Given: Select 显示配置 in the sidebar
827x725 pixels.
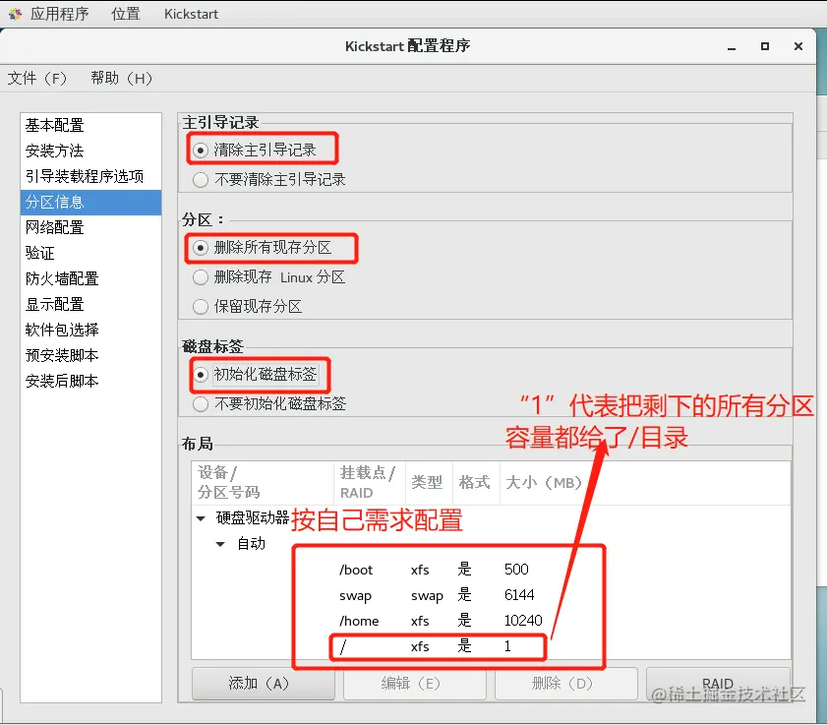Looking at the screenshot, I should 90,304.
